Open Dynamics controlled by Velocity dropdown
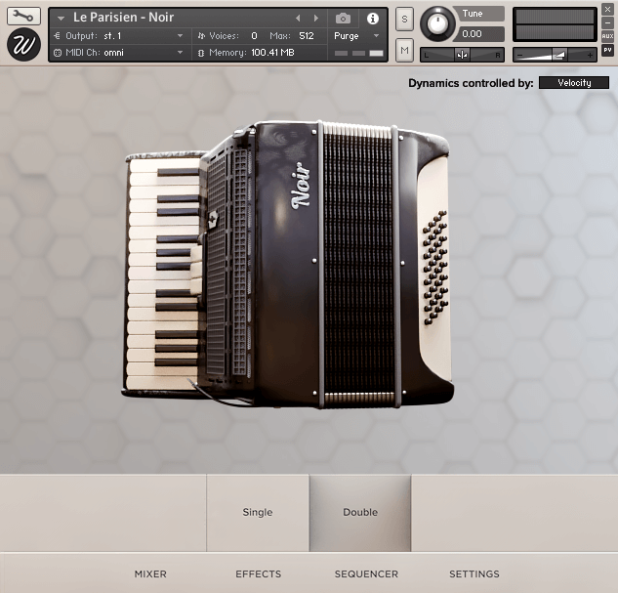The height and width of the screenshot is (593, 618). tap(574, 83)
